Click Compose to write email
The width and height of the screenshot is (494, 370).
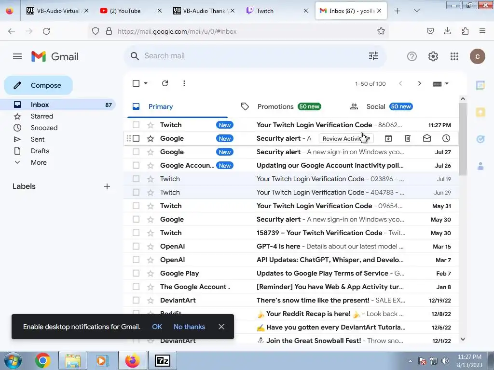[x=39, y=85]
